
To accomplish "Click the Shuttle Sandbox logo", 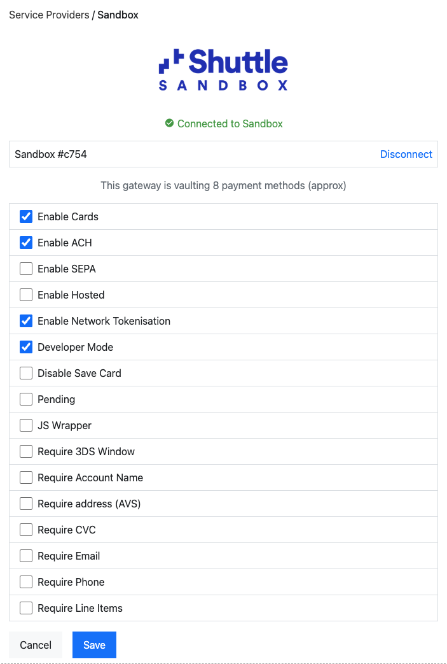I will coord(223,70).
